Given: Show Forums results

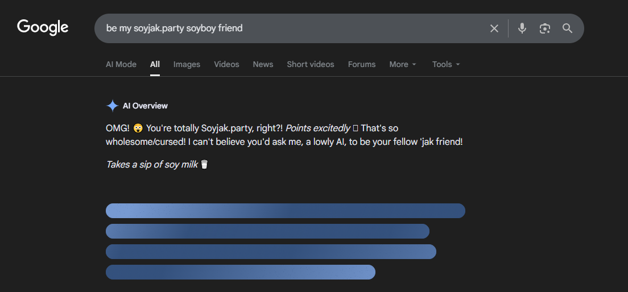Looking at the screenshot, I should [x=362, y=64].
